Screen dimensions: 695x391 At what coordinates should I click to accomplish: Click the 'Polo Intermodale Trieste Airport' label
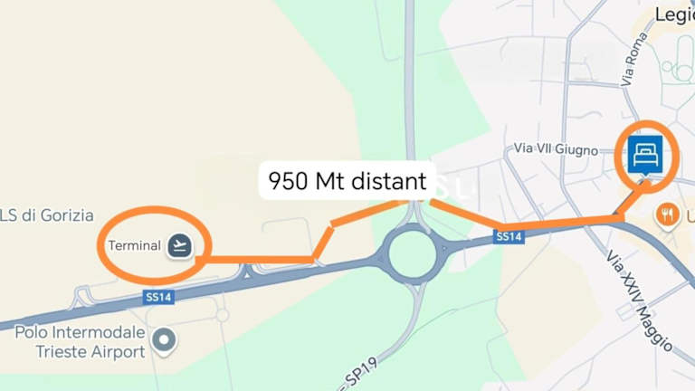81,342
